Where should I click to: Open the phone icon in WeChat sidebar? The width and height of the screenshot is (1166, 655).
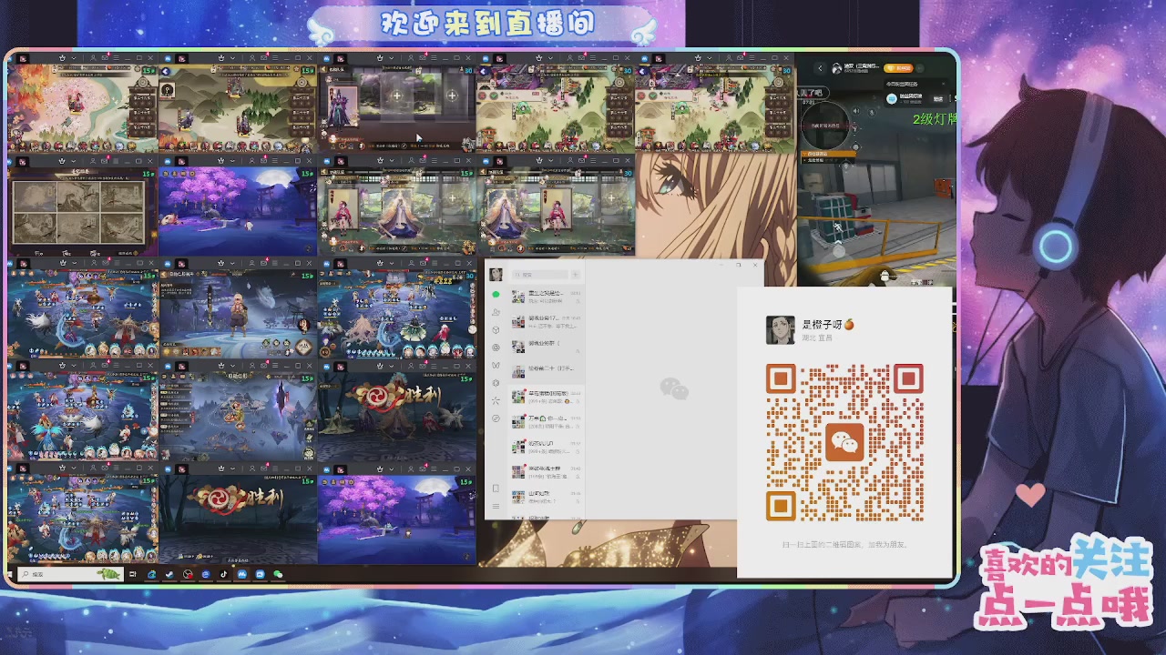click(x=496, y=489)
